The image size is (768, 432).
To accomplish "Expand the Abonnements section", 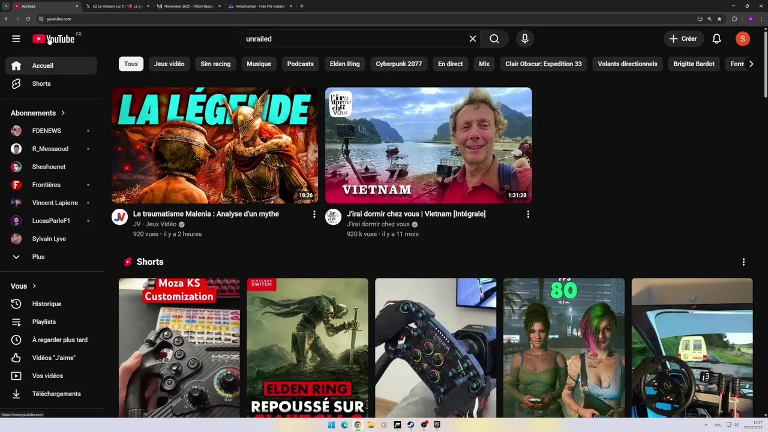I will 38,113.
